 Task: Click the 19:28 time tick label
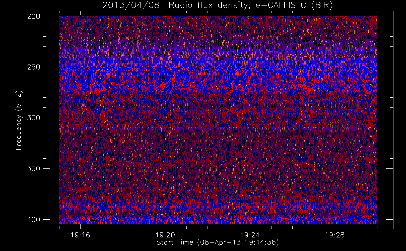[x=335, y=235]
